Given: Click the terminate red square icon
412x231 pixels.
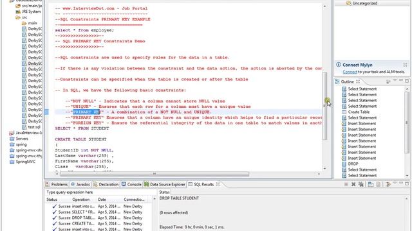Looking at the screenshot, I should click(x=346, y=184).
